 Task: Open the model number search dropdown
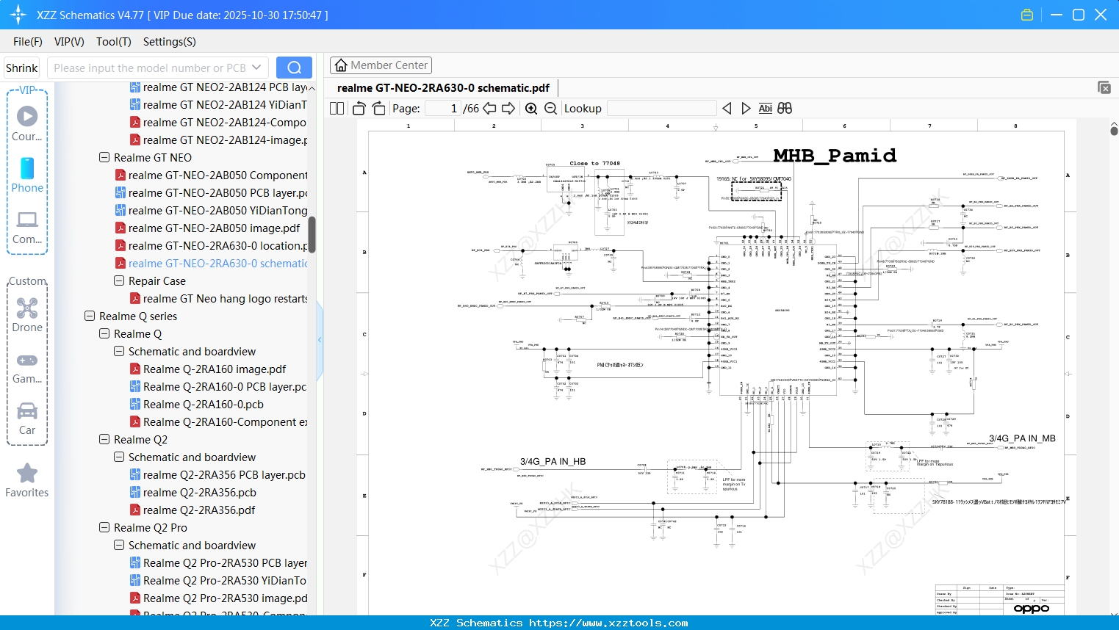[256, 67]
